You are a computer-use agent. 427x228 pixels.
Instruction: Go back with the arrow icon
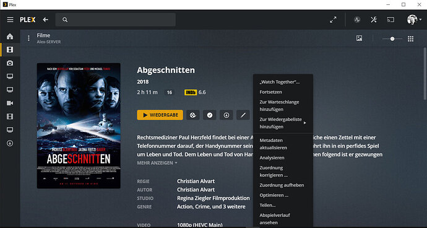45,20
